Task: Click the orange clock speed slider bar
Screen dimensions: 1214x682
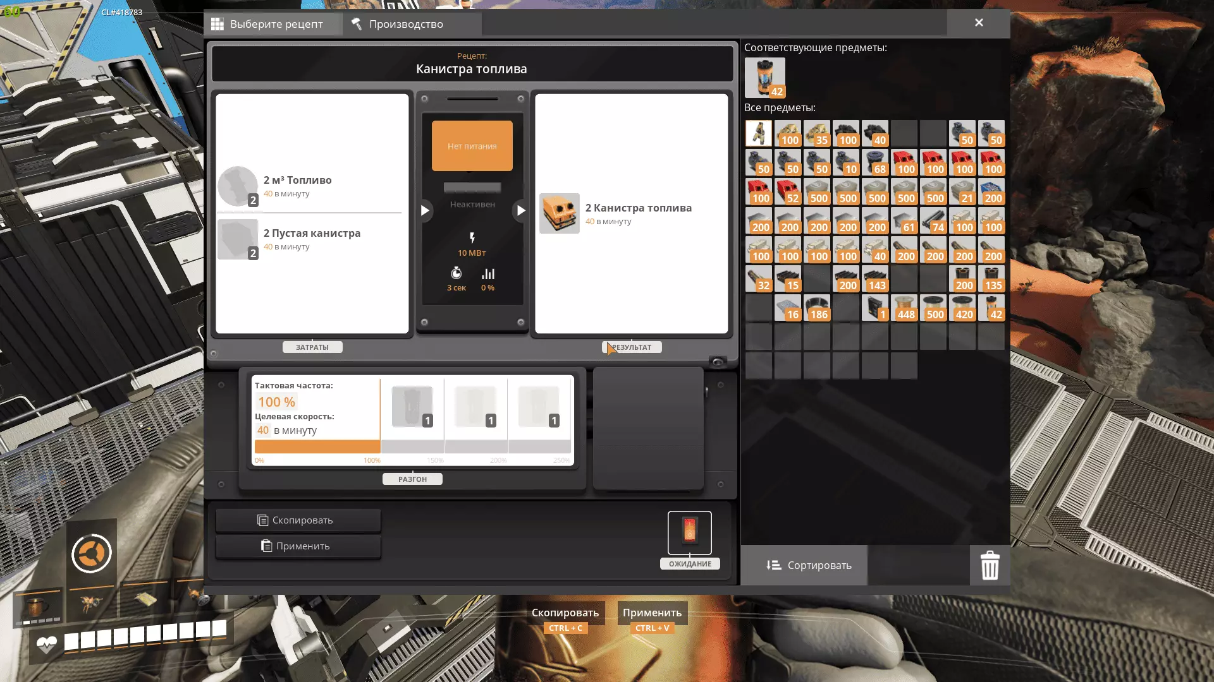Action: [x=317, y=446]
